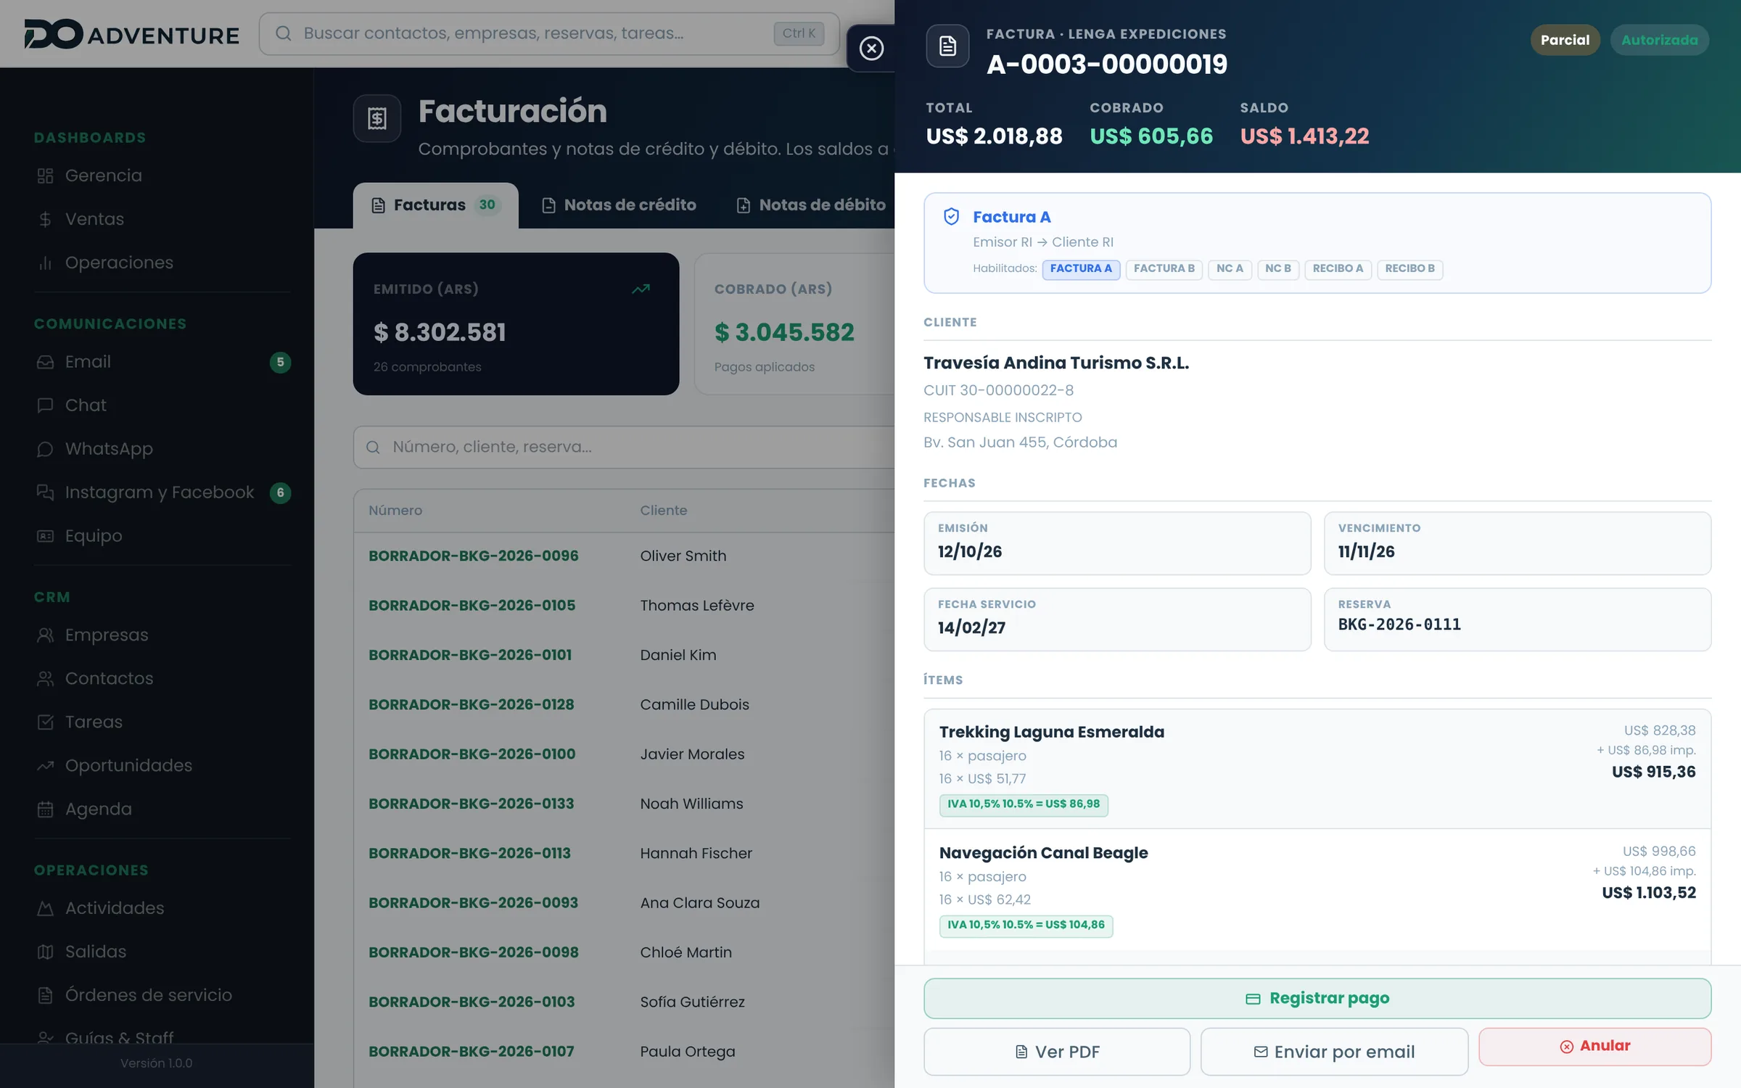1741x1088 pixels.
Task: Open invoice BORRADOR-BKG-2026-0128
Action: tap(472, 705)
